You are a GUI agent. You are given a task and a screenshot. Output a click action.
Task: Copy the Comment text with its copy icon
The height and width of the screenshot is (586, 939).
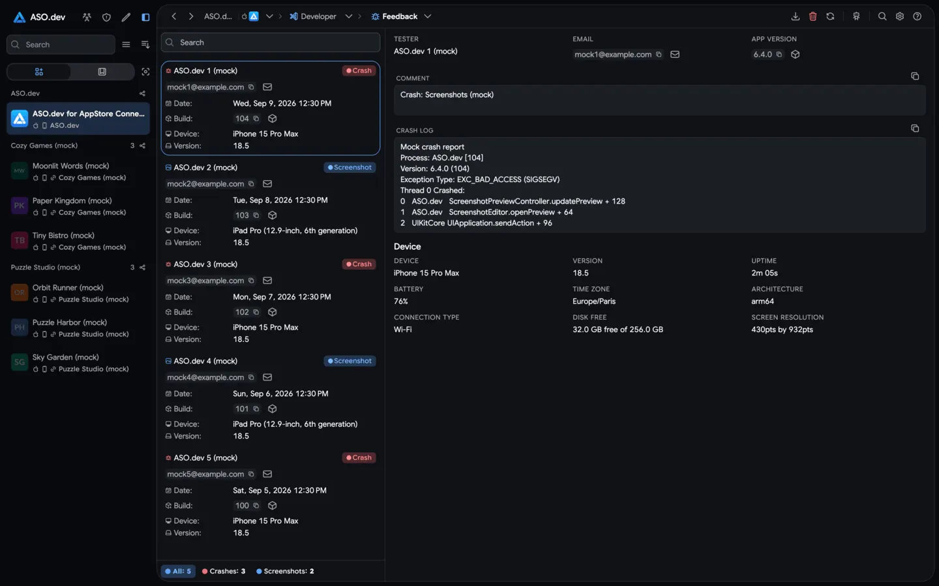(915, 76)
